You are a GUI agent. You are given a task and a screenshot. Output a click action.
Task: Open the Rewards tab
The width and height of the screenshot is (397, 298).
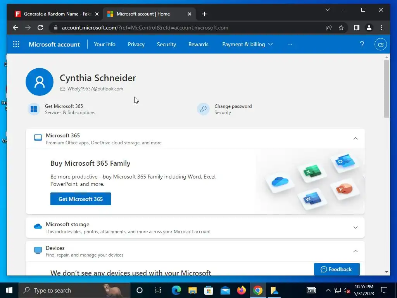198,44
